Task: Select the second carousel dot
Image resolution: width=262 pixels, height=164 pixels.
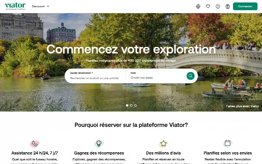Action: (131, 105)
